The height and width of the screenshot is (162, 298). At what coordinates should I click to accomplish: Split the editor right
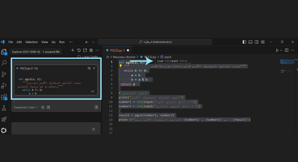click(287, 50)
